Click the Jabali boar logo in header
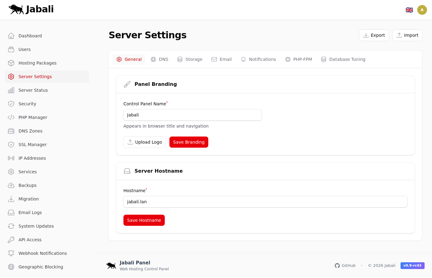Viewport: 432px width, 278px height. [x=16, y=9]
